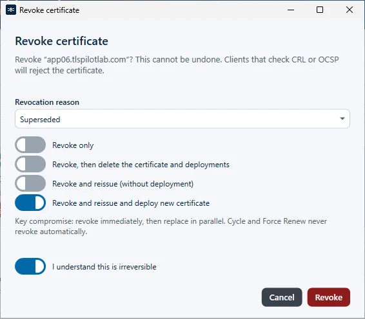Minimize the Revoke certificate window
Viewport: 365px width, 319px height.
pyautogui.click(x=291, y=10)
